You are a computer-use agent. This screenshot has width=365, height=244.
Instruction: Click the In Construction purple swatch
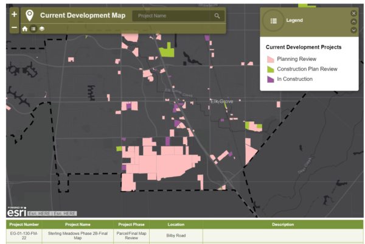pos(270,79)
